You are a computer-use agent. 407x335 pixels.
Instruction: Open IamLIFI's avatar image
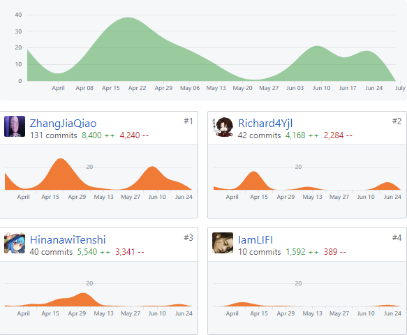click(x=223, y=243)
